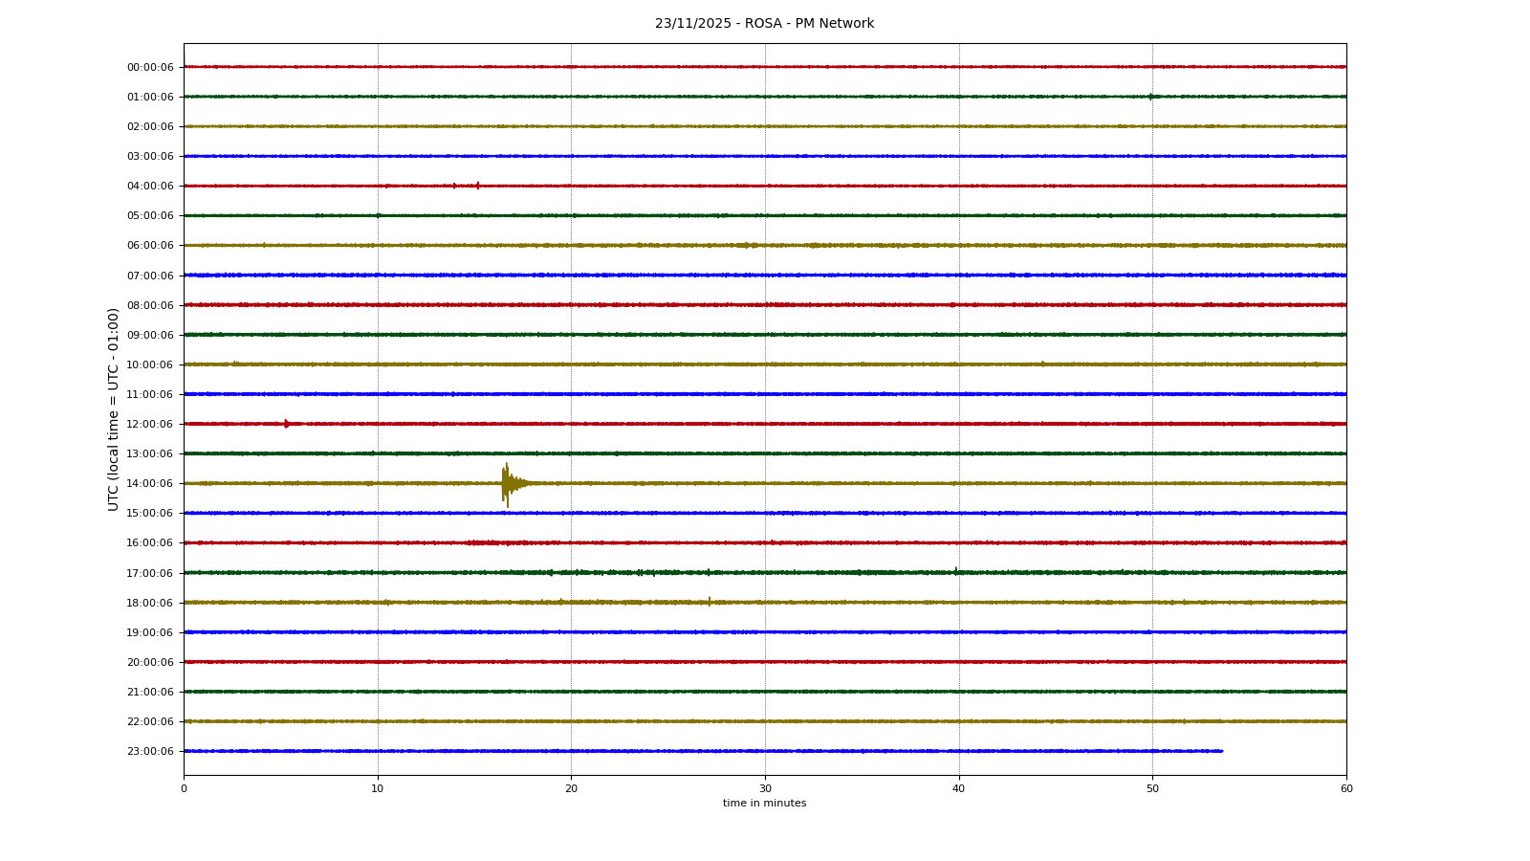
Task: Click the 10 tick on the x-axis
Action: (x=378, y=788)
